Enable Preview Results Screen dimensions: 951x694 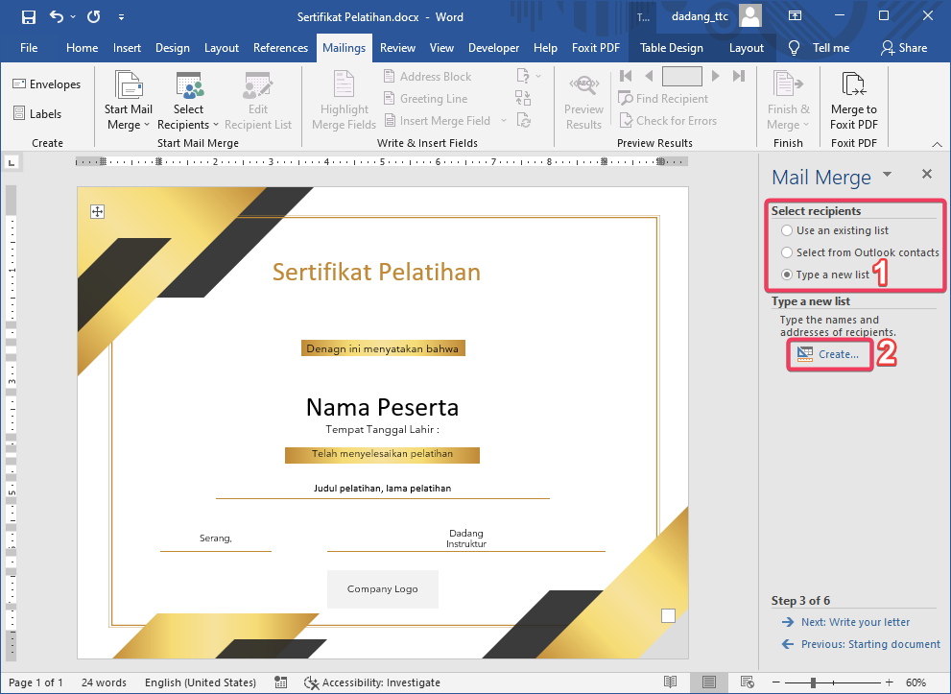click(x=583, y=99)
